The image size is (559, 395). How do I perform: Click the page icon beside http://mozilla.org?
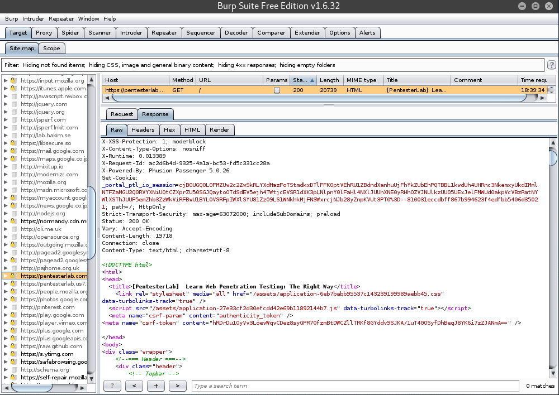coord(15,182)
